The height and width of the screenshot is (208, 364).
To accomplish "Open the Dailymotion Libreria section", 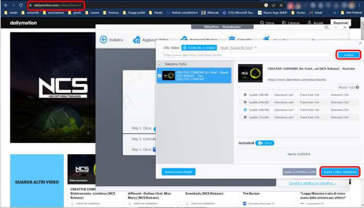I will point(291,23).
